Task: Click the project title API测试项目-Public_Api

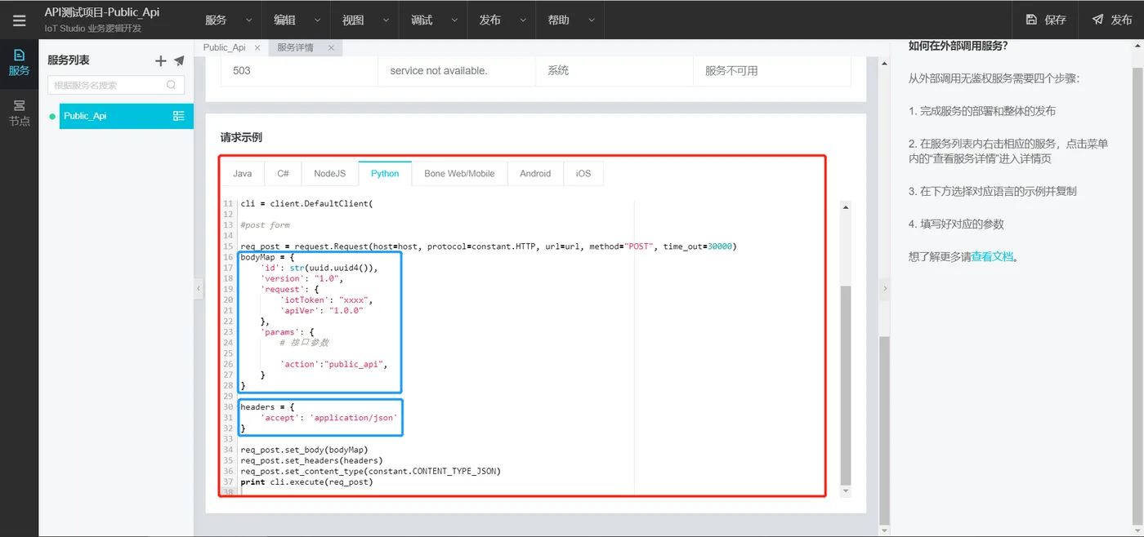Action: [102, 13]
